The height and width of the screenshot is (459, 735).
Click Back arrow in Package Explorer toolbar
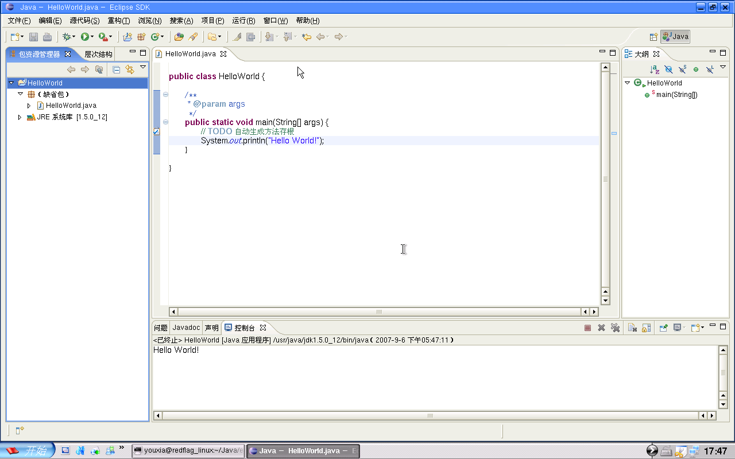[71, 69]
